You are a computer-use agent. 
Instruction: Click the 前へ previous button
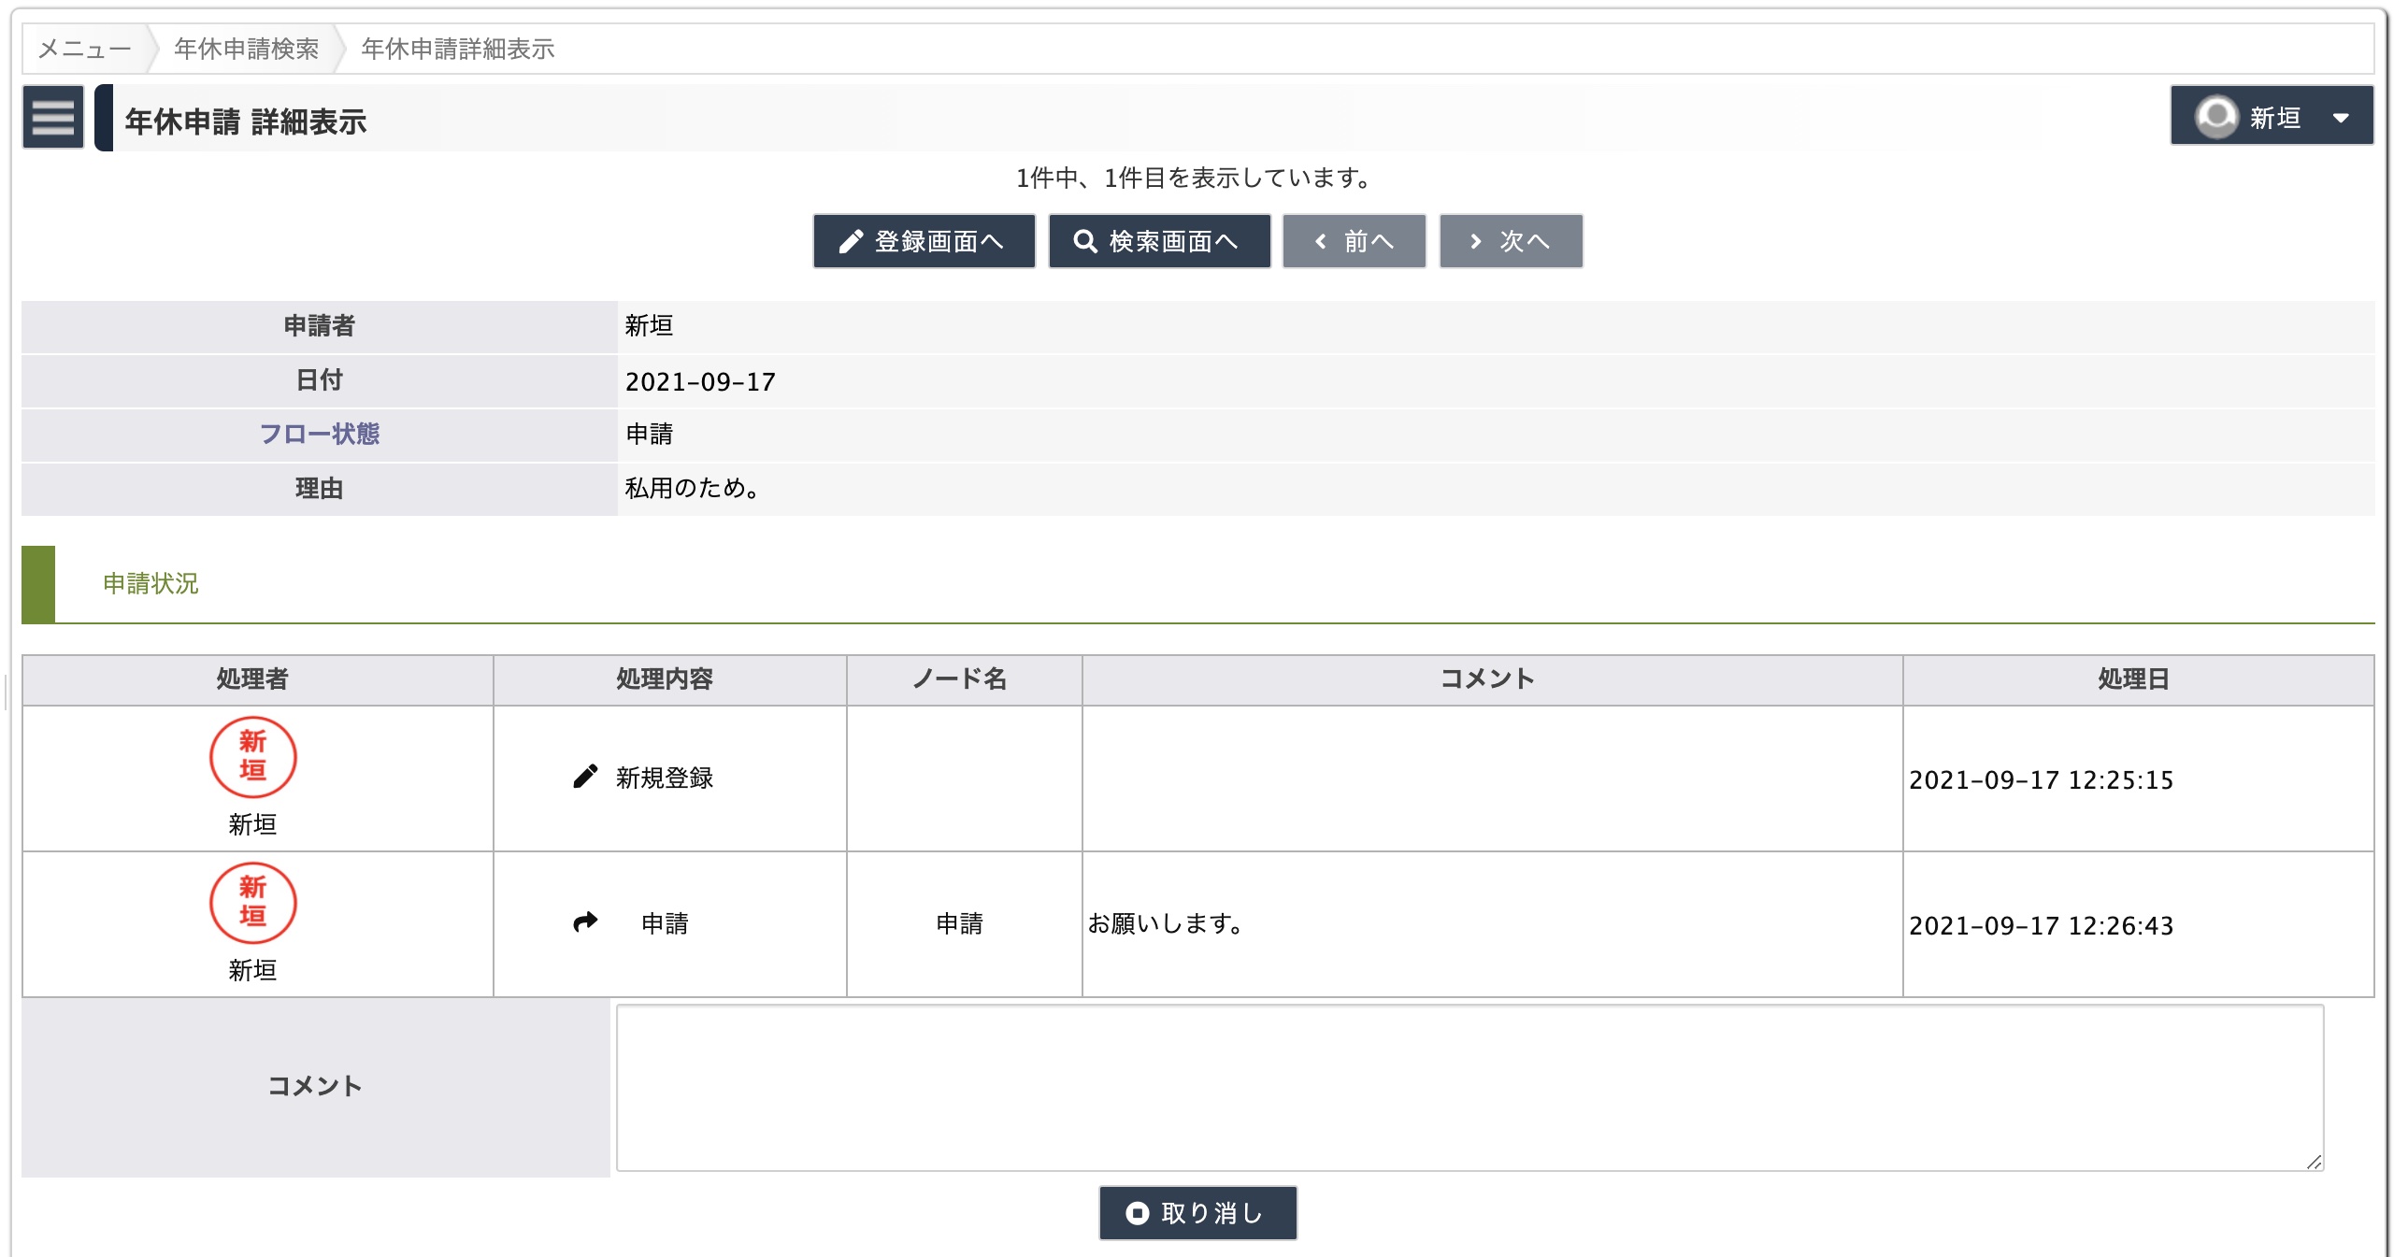[1354, 241]
